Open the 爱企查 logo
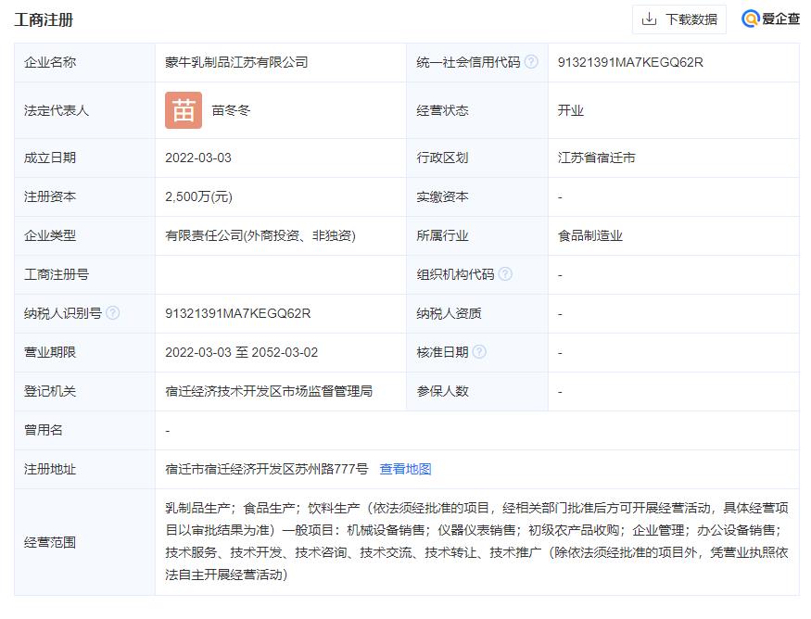The width and height of the screenshot is (811, 619). (x=770, y=19)
